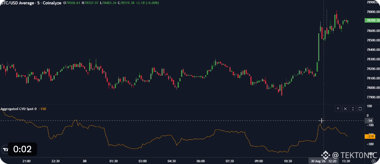This screenshot has width=380, height=164.
Task: Click the 21:00 time axis label
Action: click(26, 161)
